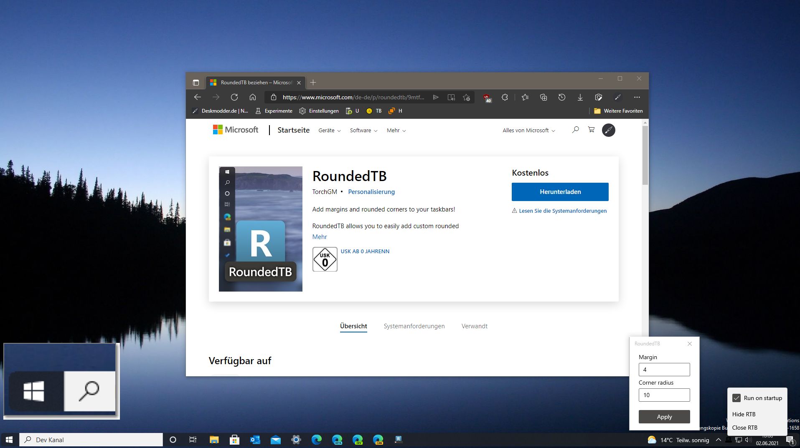
Task: Click the web page vertical scrollbar
Action: (x=645, y=155)
